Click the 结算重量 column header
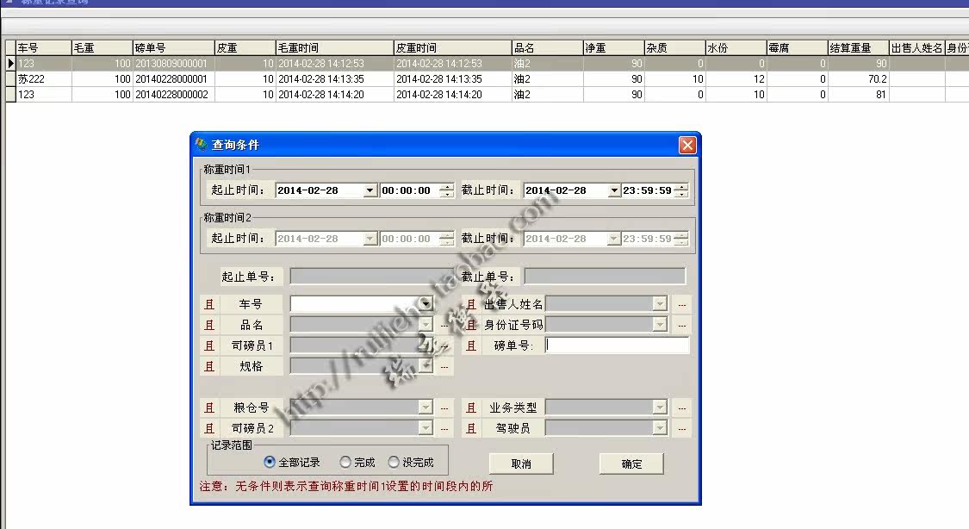 857,48
